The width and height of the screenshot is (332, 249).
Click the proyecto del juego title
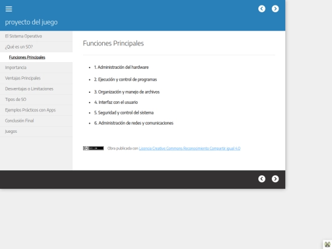31,22
